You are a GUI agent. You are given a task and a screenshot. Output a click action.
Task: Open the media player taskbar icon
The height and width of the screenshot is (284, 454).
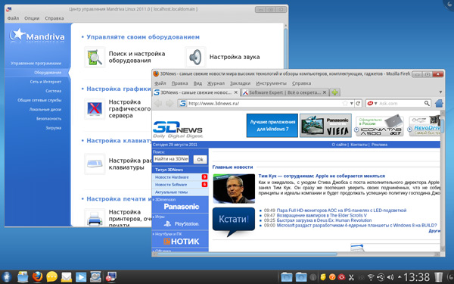[81, 277]
